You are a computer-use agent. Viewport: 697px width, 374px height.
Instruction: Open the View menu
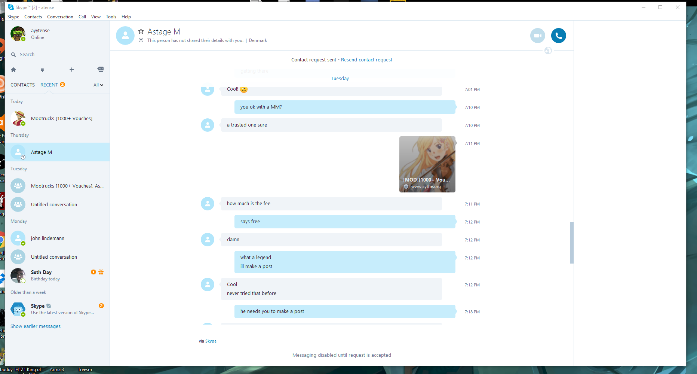[96, 17]
